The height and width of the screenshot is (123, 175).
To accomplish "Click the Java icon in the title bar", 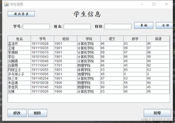I will [7, 4].
